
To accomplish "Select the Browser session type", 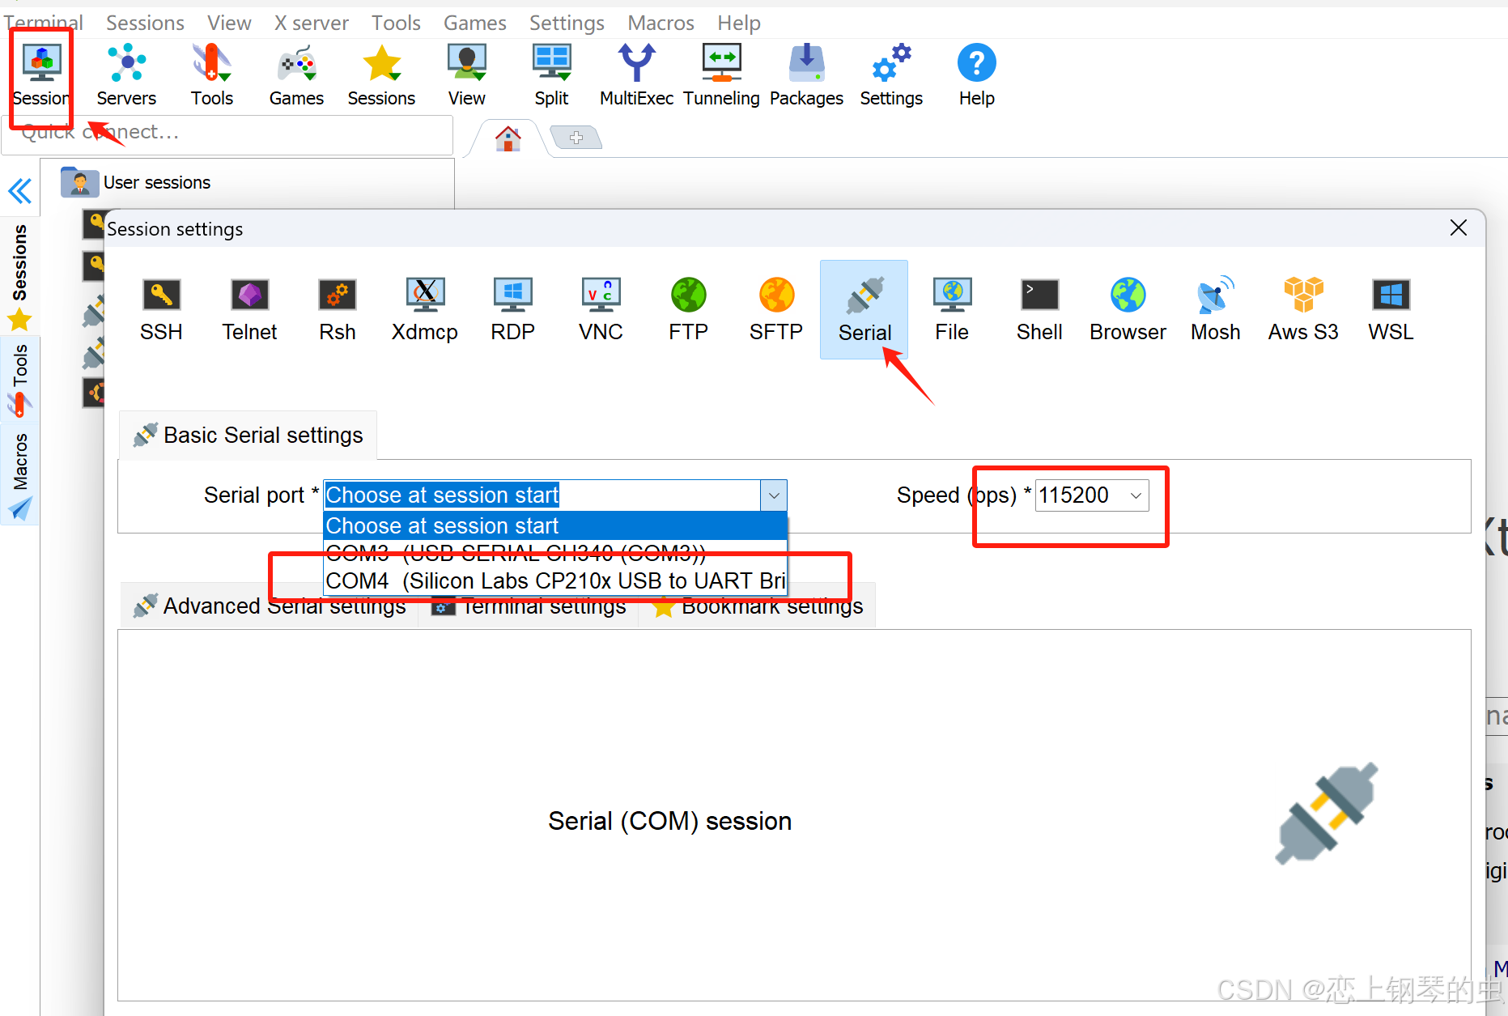I will [1128, 309].
